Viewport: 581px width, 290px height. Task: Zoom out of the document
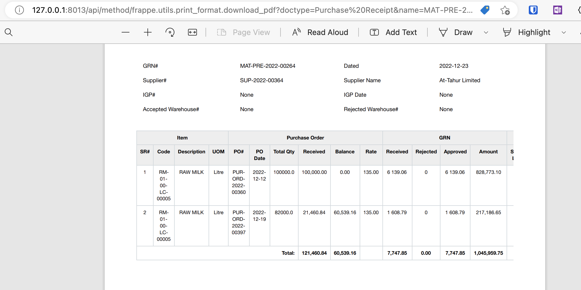126,32
